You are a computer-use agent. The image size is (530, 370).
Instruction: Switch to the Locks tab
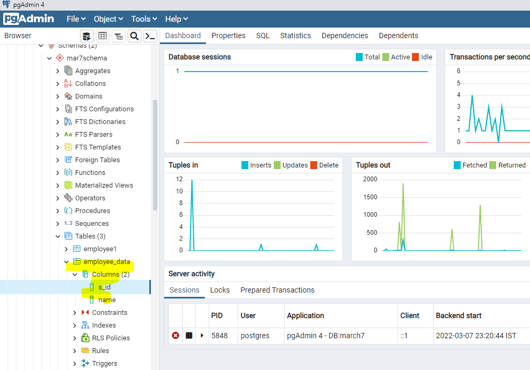click(x=220, y=290)
